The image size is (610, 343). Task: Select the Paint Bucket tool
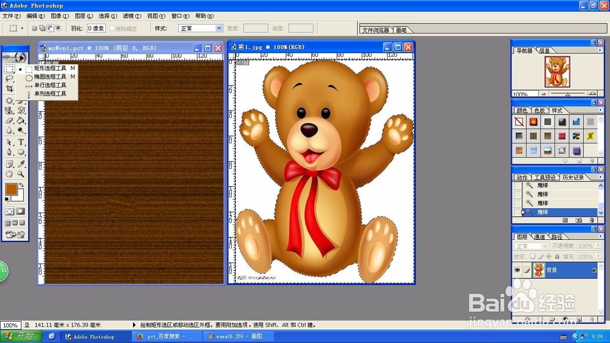pos(21,121)
